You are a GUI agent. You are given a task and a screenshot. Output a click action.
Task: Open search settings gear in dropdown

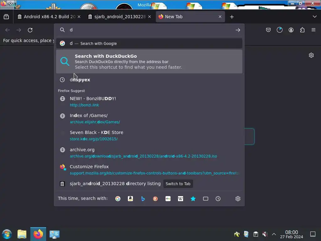tap(238, 199)
